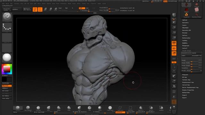Toggle the Floor grid
This screenshot has width=205, height=115.
coord(174,48)
